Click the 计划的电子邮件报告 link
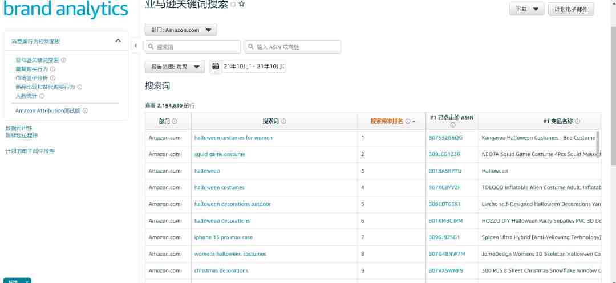 pos(30,151)
